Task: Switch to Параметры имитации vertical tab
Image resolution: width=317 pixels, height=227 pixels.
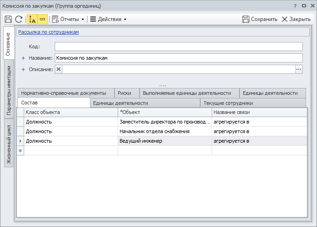Action: tap(9, 90)
